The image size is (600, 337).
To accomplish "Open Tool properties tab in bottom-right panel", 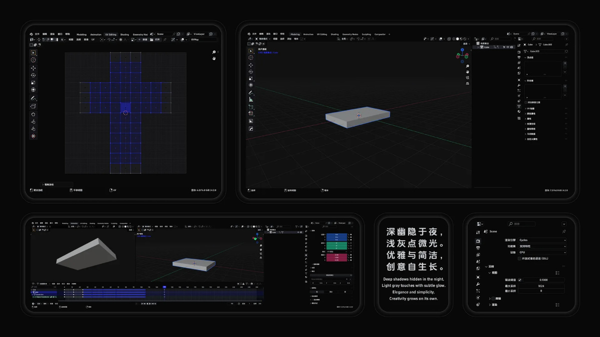I will tap(478, 232).
